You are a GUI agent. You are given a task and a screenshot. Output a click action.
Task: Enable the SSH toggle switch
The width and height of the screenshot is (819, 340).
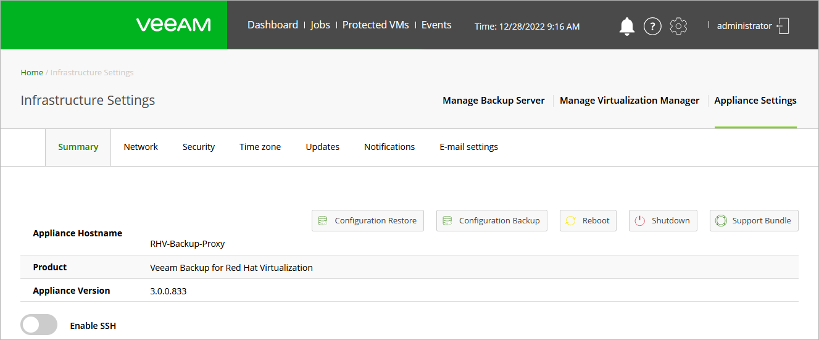[x=39, y=325]
